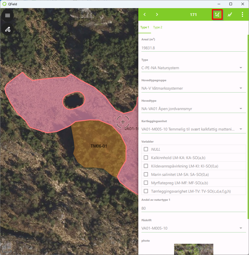Select the Type 1 tab

click(145, 27)
